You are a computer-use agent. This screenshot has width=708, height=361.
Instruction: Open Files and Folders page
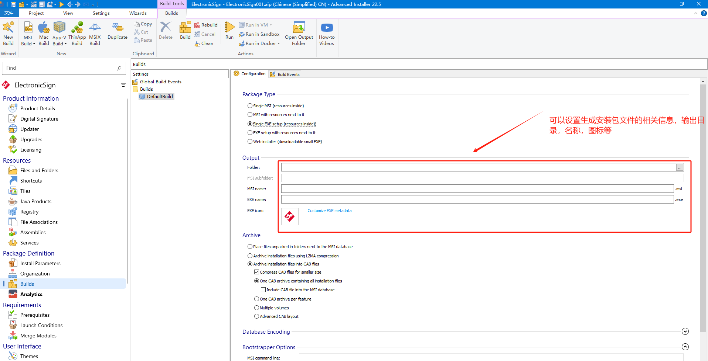pos(39,170)
